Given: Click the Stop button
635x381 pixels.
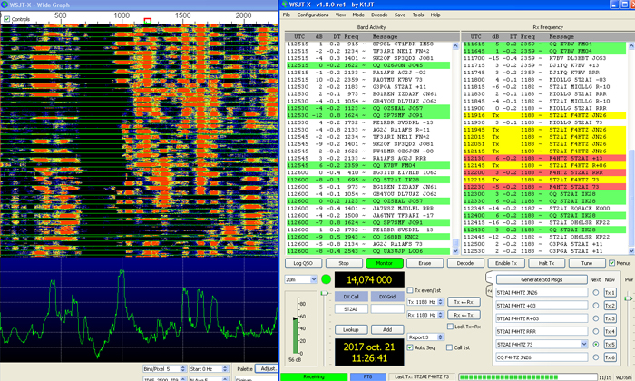Looking at the screenshot, I should point(344,263).
